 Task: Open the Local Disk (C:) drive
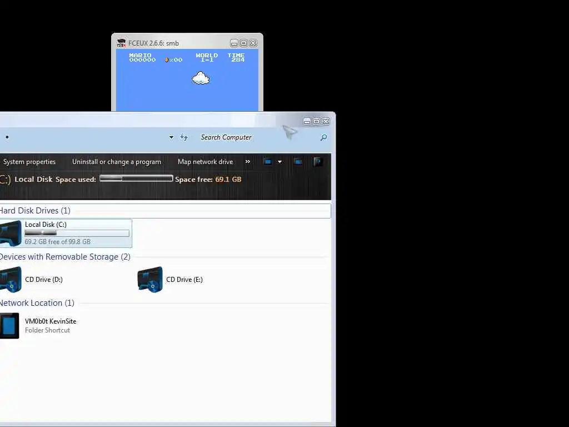click(66, 233)
